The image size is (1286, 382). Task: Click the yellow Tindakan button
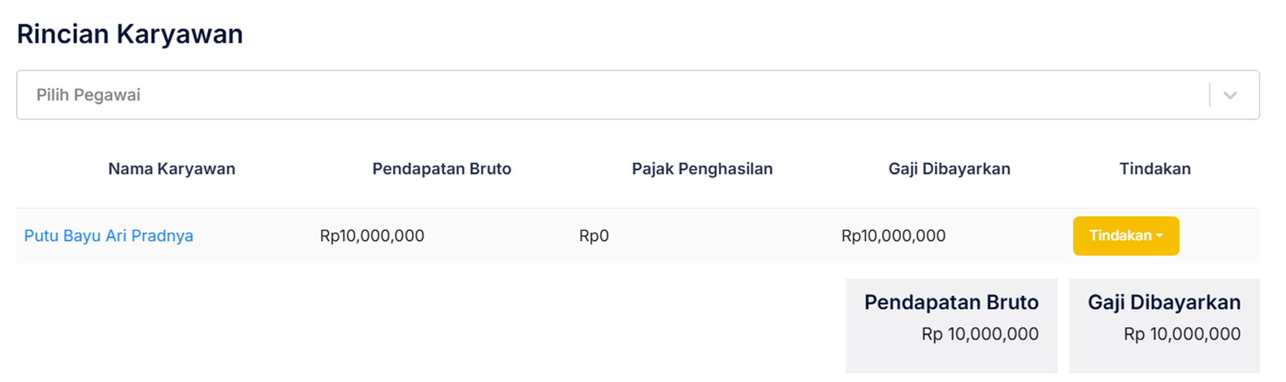coord(1126,236)
